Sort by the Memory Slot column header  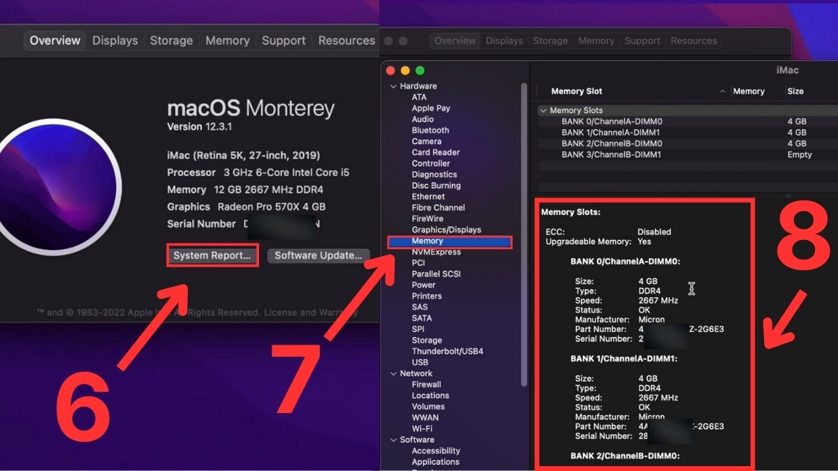(x=576, y=91)
